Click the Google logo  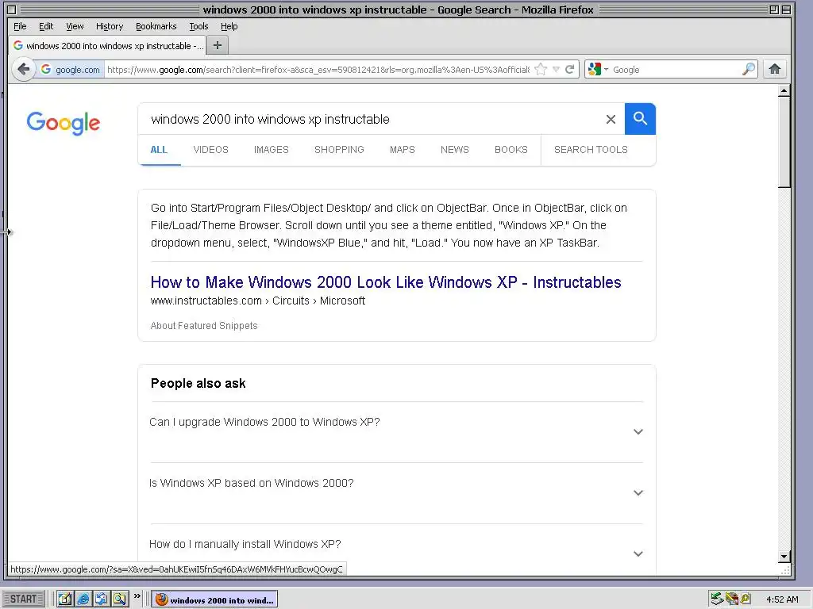click(x=64, y=123)
